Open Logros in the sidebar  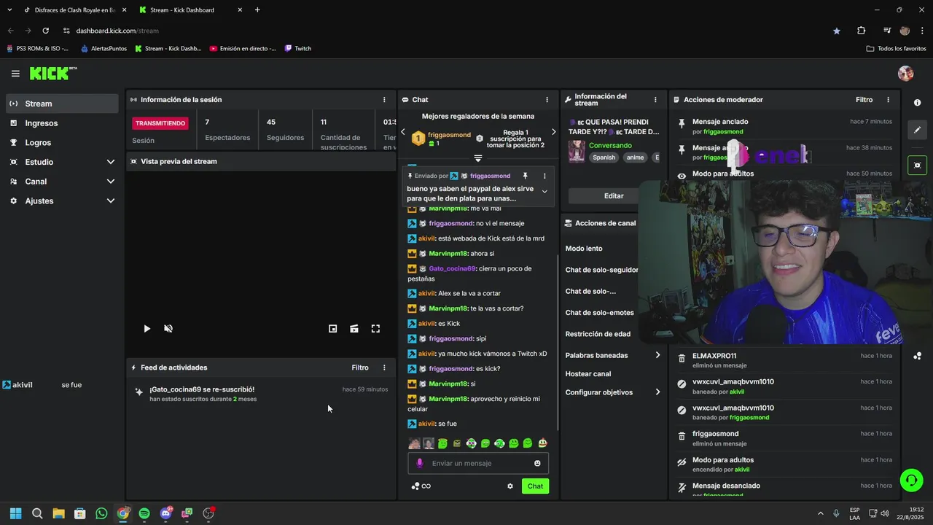pos(62,143)
